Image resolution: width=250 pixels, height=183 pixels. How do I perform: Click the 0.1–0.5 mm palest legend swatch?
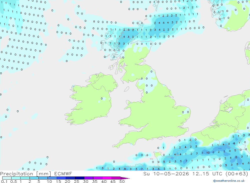tap(7, 178)
